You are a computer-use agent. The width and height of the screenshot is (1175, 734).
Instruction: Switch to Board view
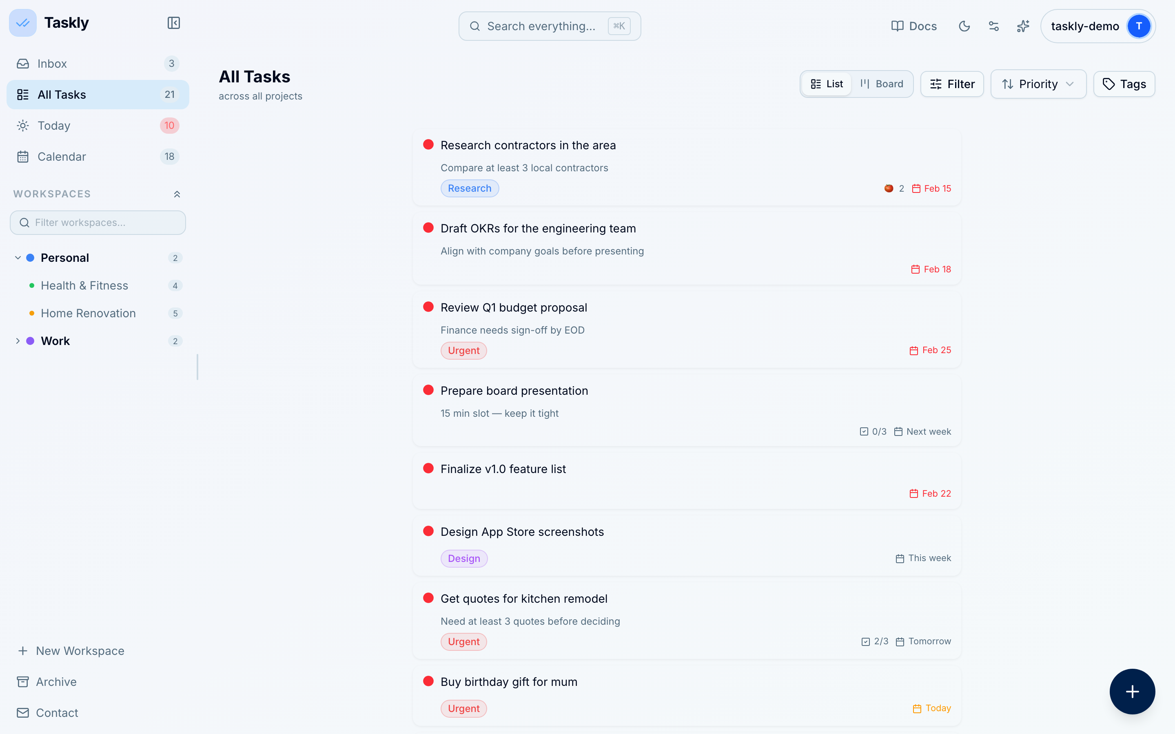click(882, 84)
